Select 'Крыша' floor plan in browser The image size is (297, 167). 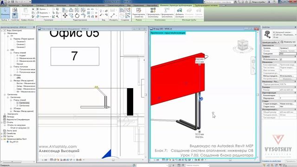click(19, 64)
